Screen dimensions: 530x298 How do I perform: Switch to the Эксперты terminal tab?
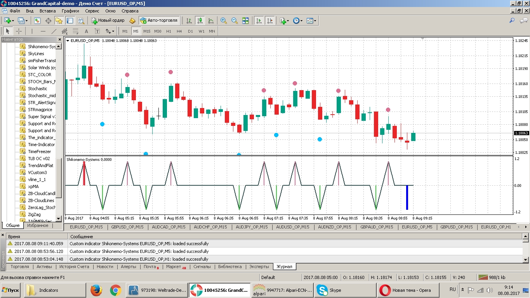[259, 267]
